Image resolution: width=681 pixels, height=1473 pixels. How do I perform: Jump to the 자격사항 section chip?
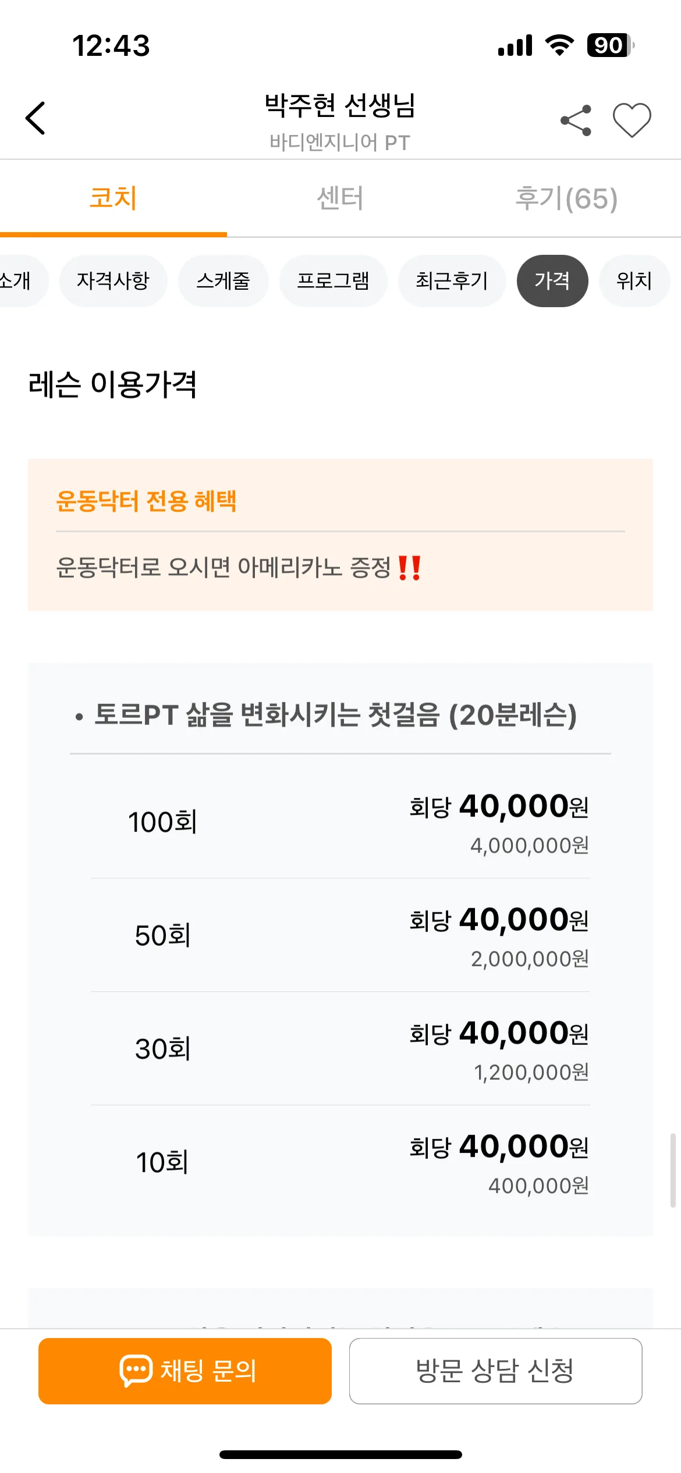point(114,281)
